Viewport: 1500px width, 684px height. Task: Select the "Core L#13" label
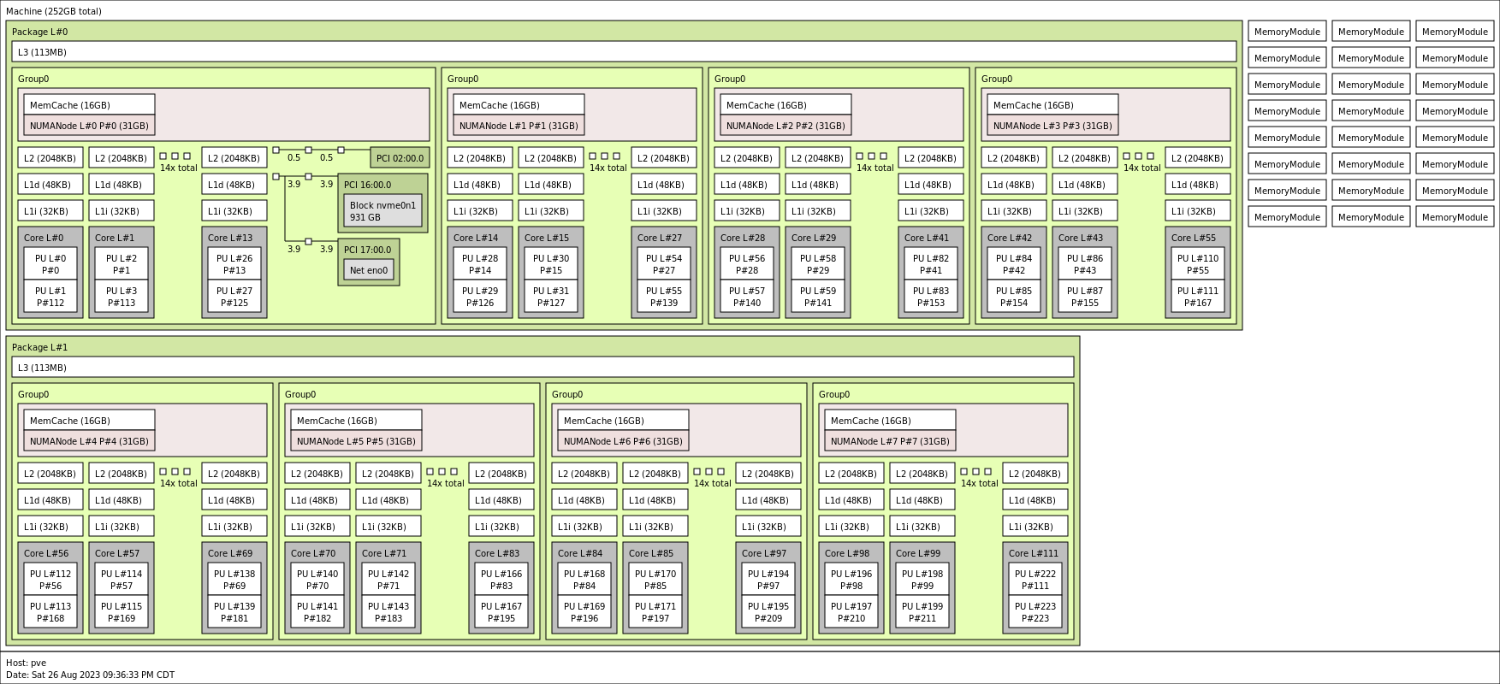coord(230,239)
